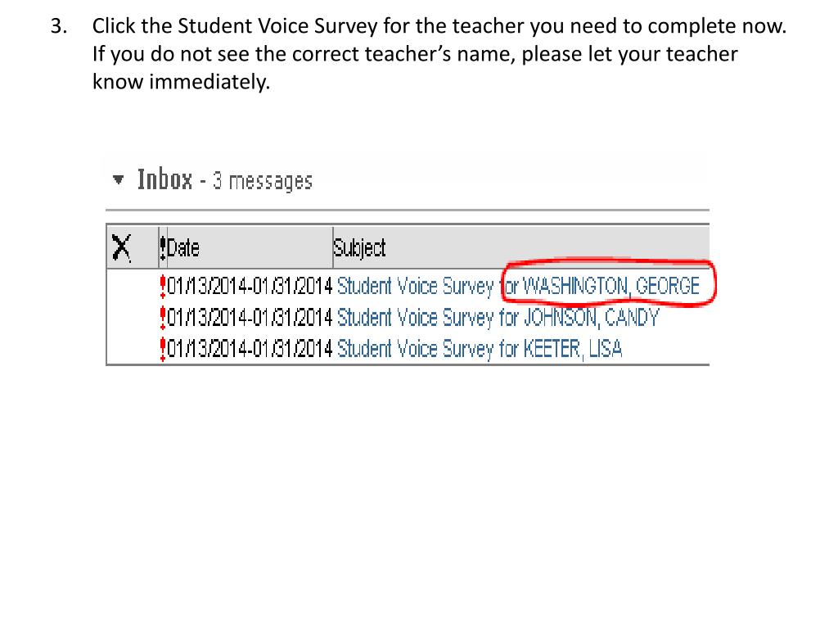Click the red priority icon on the Washington row

(x=163, y=286)
